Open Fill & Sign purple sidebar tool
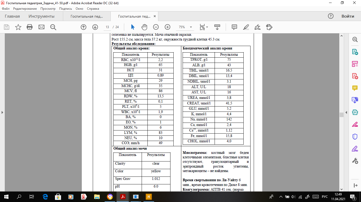This screenshot has height=202, width=361. coord(355,149)
